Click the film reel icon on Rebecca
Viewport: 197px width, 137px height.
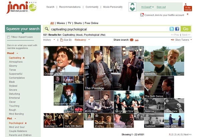pyautogui.click(x=147, y=101)
